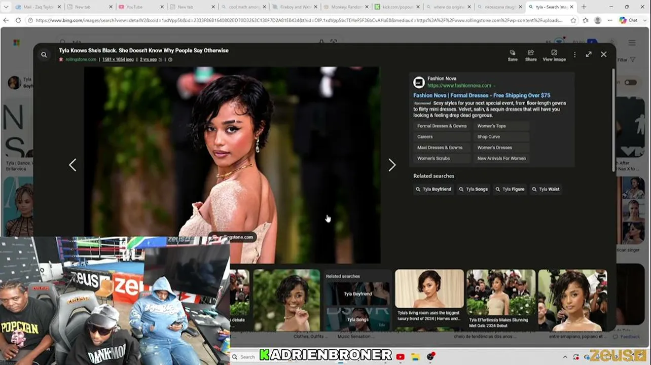
Task: Open the Feedback link on Bing
Action: 627,337
